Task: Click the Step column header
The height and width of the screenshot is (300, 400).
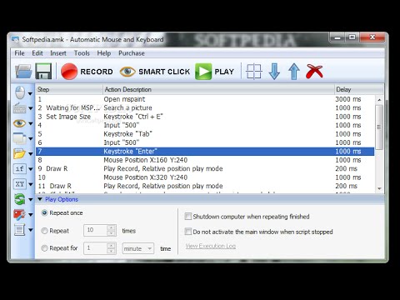Action: [x=69, y=89]
